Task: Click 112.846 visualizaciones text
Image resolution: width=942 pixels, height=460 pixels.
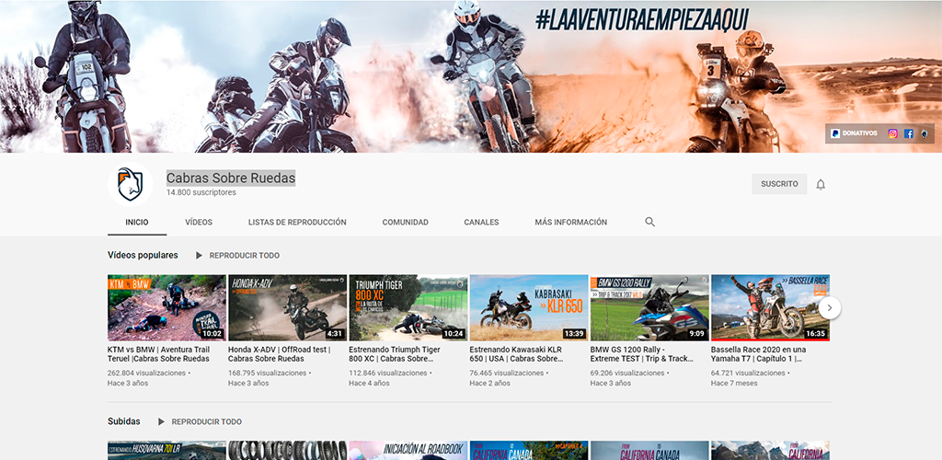Action: coord(388,373)
